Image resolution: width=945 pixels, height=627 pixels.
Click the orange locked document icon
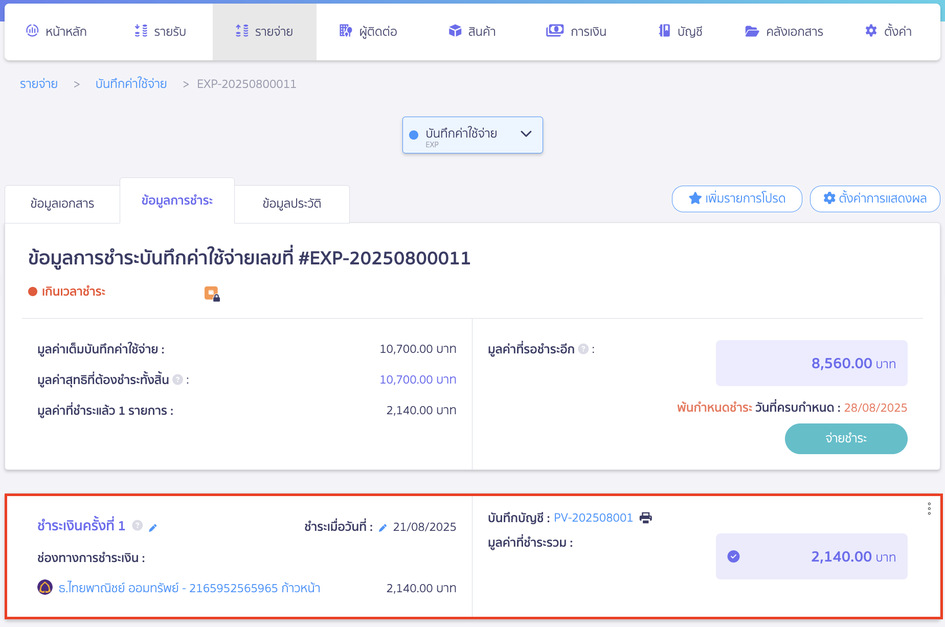tap(212, 294)
